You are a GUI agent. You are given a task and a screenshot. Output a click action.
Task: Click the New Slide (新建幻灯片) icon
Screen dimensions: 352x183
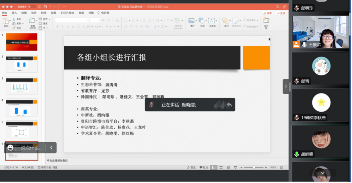coord(32,21)
